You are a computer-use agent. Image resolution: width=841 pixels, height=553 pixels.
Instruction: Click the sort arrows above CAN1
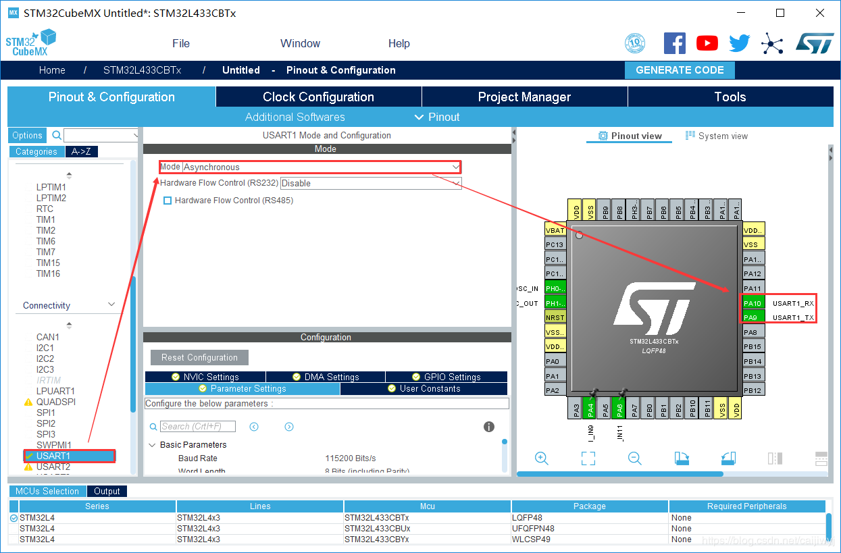pyautogui.click(x=69, y=325)
